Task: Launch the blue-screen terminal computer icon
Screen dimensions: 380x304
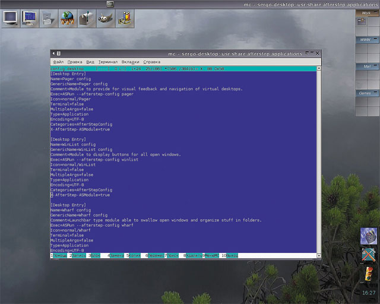Action: [30, 18]
